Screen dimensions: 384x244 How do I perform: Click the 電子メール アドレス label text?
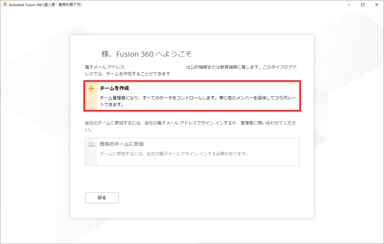[x=105, y=67]
